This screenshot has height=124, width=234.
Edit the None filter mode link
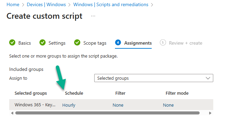[x=168, y=105]
